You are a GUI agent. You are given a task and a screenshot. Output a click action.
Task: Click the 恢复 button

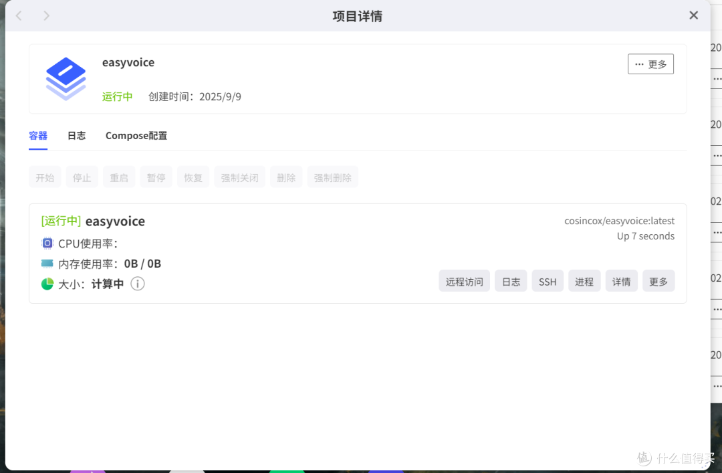click(193, 177)
